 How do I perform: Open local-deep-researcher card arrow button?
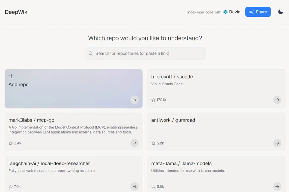pos(135,187)
